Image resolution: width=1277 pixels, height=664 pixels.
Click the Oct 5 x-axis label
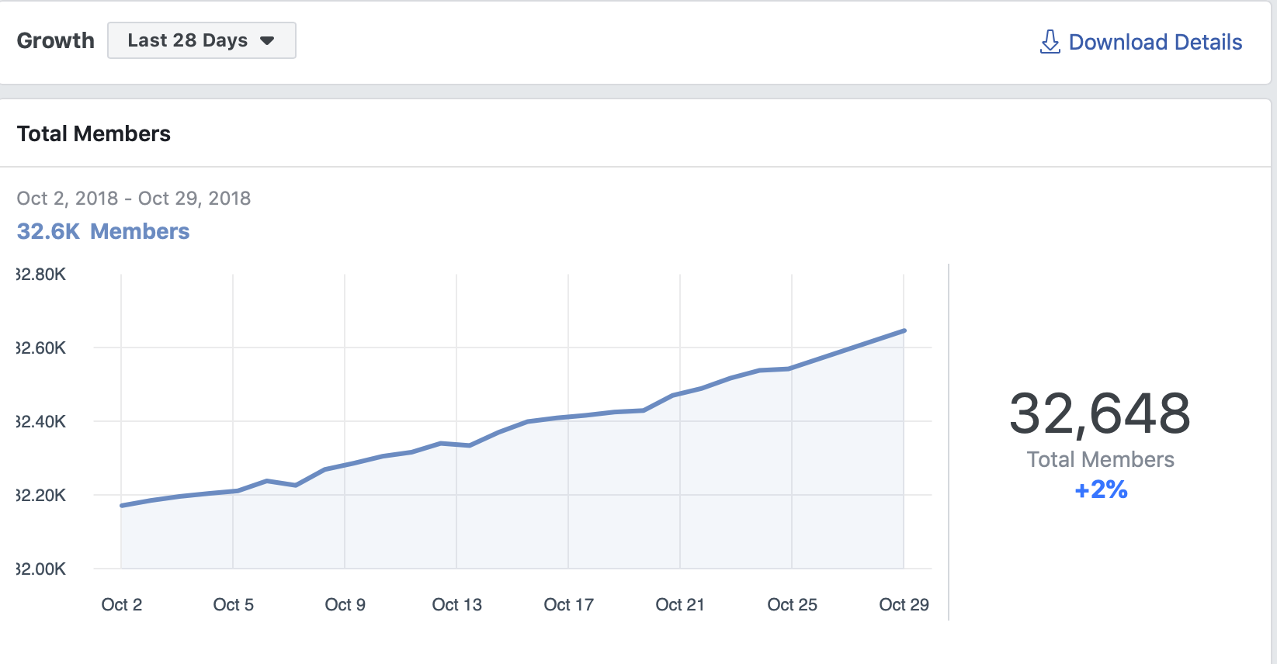click(233, 604)
